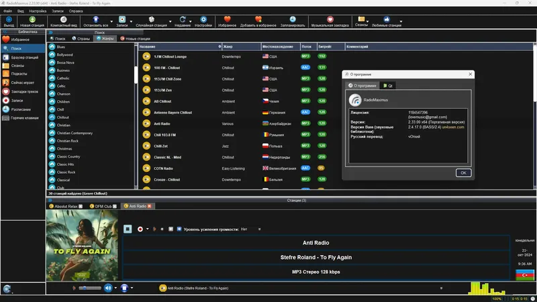The image size is (537, 302).
Task: Open Избранное favorites heart in toolbar
Action: click(228, 20)
